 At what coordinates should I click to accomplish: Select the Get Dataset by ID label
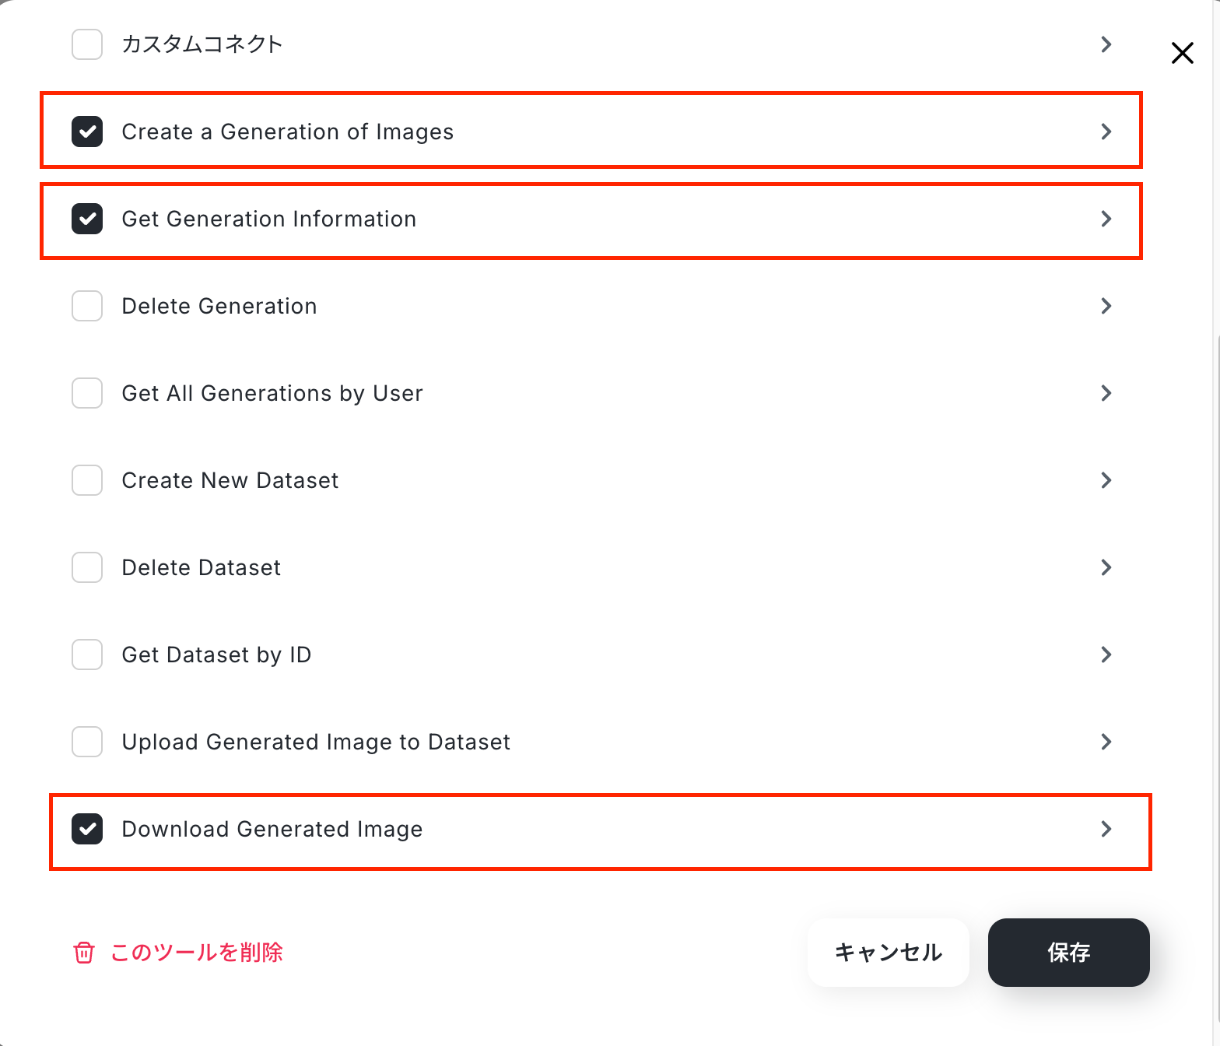pos(216,655)
